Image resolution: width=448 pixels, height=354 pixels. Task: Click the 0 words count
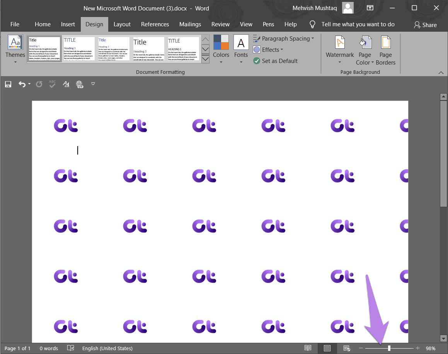click(49, 348)
